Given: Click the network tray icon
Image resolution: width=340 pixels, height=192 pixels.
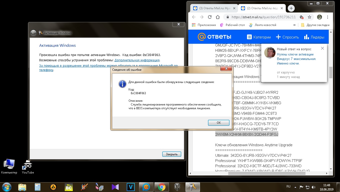Looking at the screenshot, I should tap(307, 187).
